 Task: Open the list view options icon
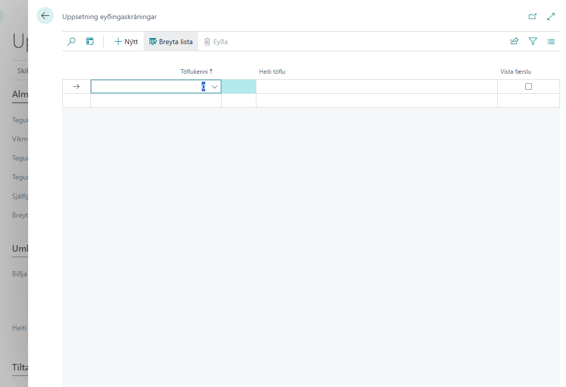coord(551,42)
